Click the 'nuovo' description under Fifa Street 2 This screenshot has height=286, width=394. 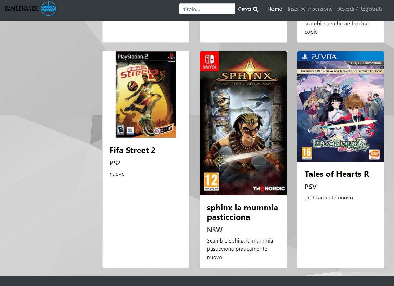(x=117, y=174)
